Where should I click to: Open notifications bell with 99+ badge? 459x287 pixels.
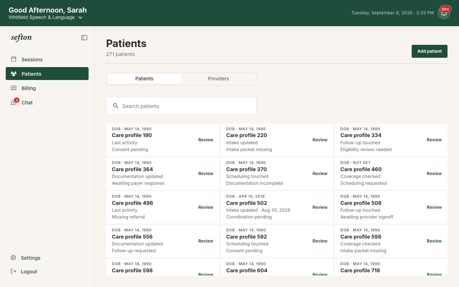444,13
